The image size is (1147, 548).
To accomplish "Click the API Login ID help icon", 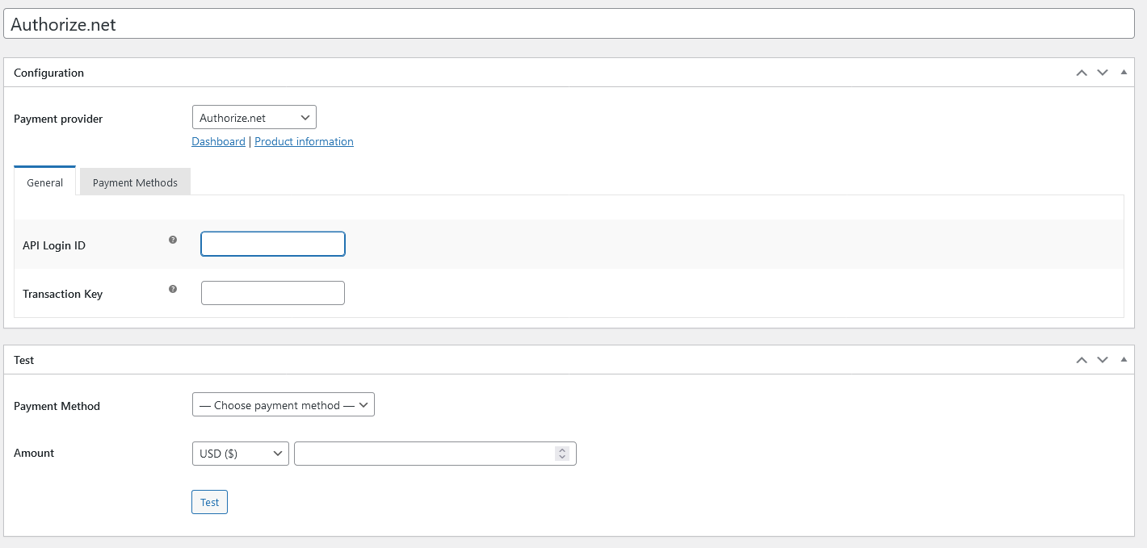I will pyautogui.click(x=173, y=240).
